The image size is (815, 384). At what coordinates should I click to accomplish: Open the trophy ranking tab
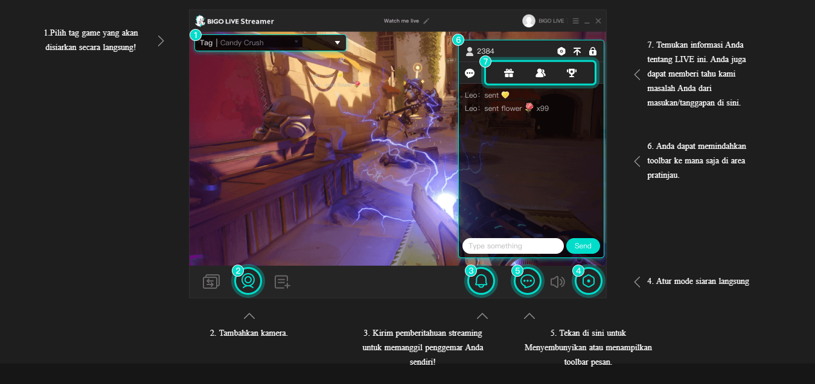tap(572, 73)
